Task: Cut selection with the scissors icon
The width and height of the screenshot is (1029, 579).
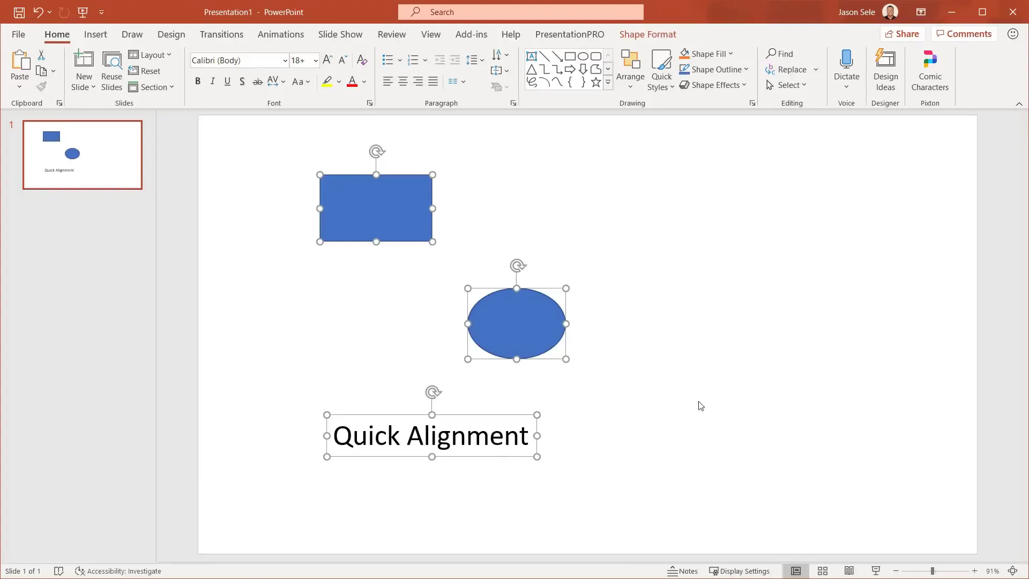Action: coord(41,55)
